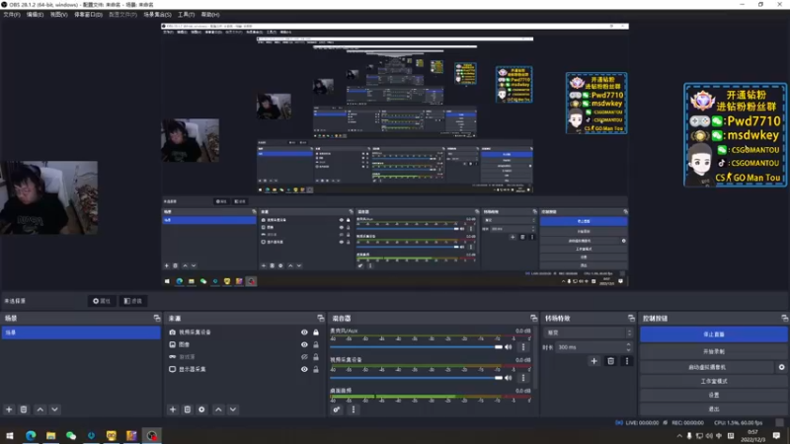
Task: Remove selected source with trash icon
Action: click(x=188, y=409)
